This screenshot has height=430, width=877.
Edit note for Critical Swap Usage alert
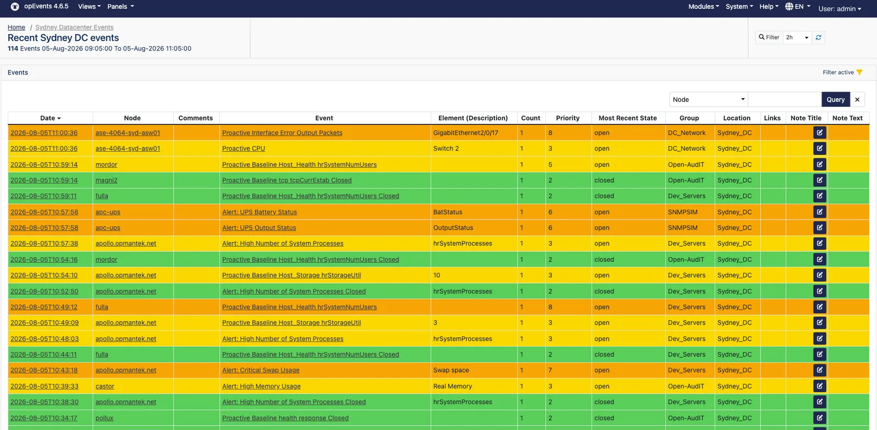coord(819,370)
